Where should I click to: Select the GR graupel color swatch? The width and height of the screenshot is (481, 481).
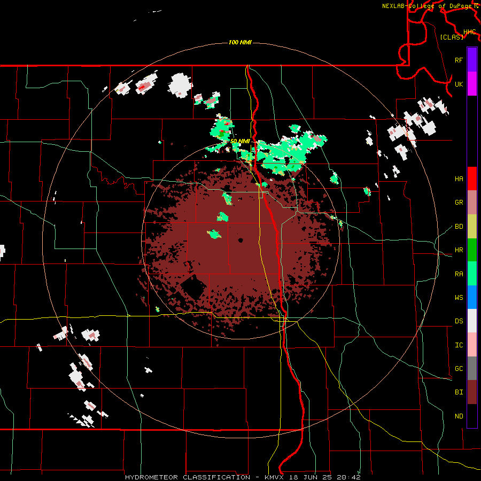tap(472, 202)
